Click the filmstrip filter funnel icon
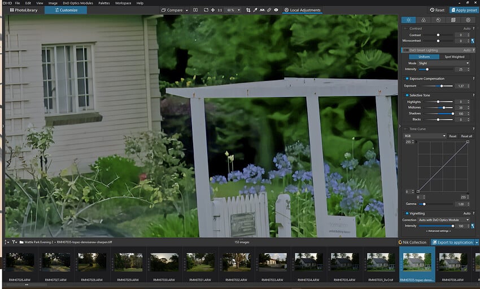 [14, 242]
